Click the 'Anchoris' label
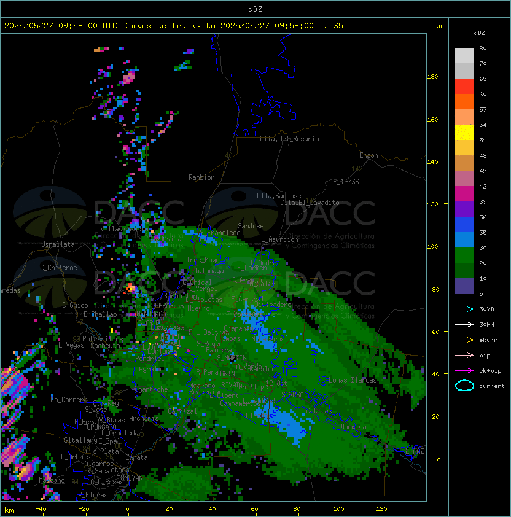The width and height of the screenshot is (511, 517). (x=144, y=418)
